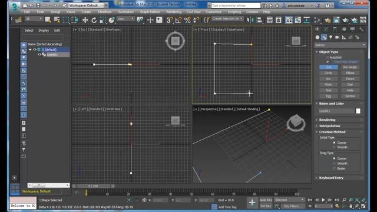Open the white object color swatch
This screenshot has height=212, width=377.
[358, 111]
